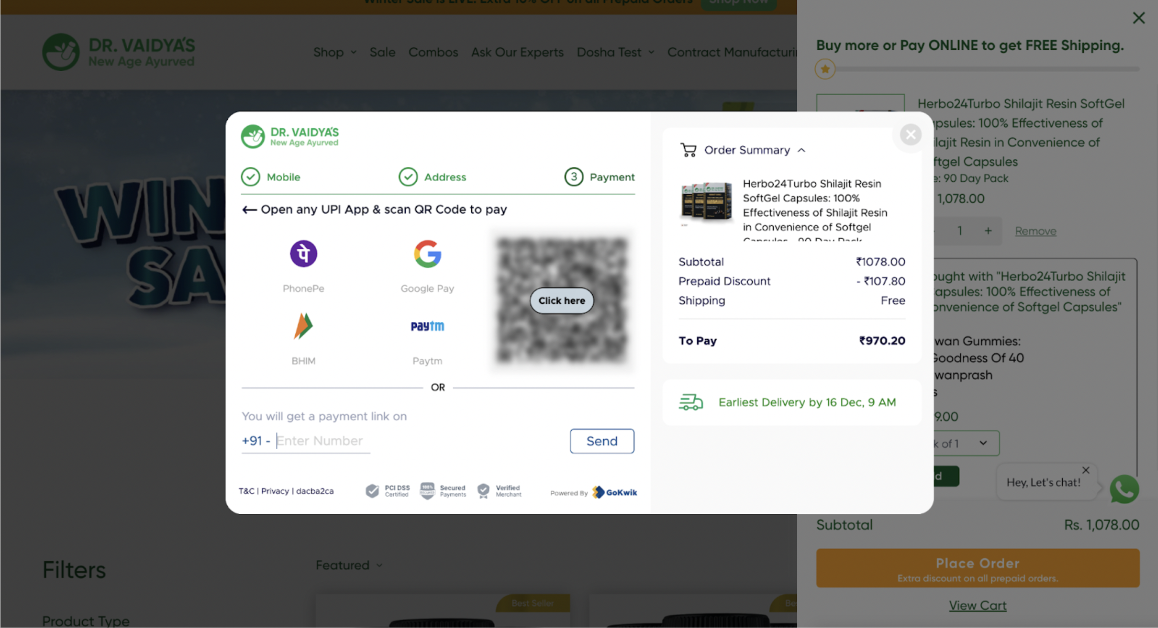The height and width of the screenshot is (628, 1158).
Task: Click the Dr. Vaidya's header logo
Action: (x=118, y=52)
